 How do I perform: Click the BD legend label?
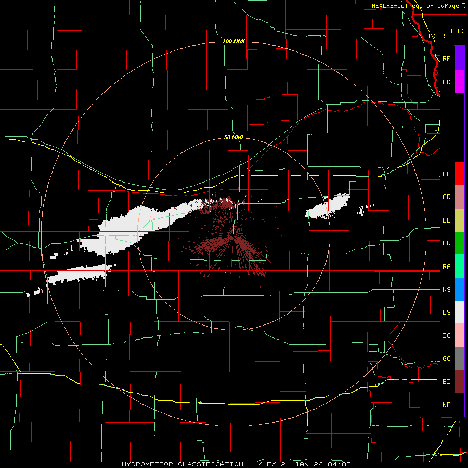point(446,220)
